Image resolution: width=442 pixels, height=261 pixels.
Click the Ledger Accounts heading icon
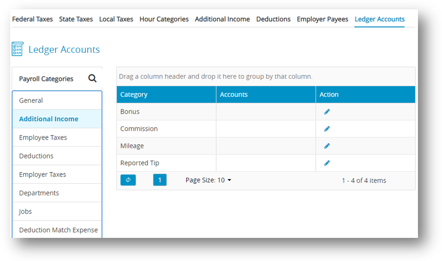pos(17,49)
